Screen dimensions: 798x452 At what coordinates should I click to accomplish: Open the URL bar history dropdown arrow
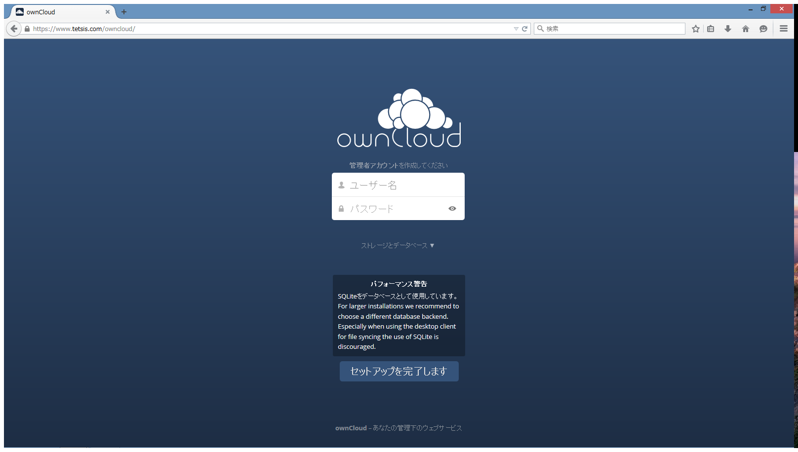[516, 29]
